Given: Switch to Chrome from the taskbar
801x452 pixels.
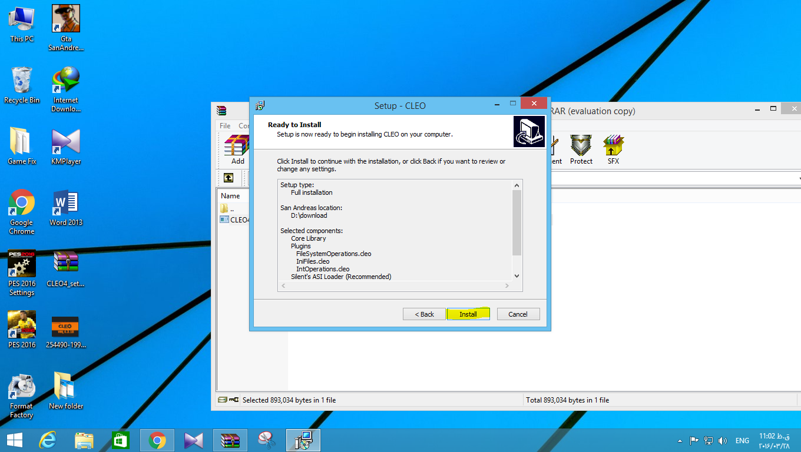Looking at the screenshot, I should click(157, 440).
